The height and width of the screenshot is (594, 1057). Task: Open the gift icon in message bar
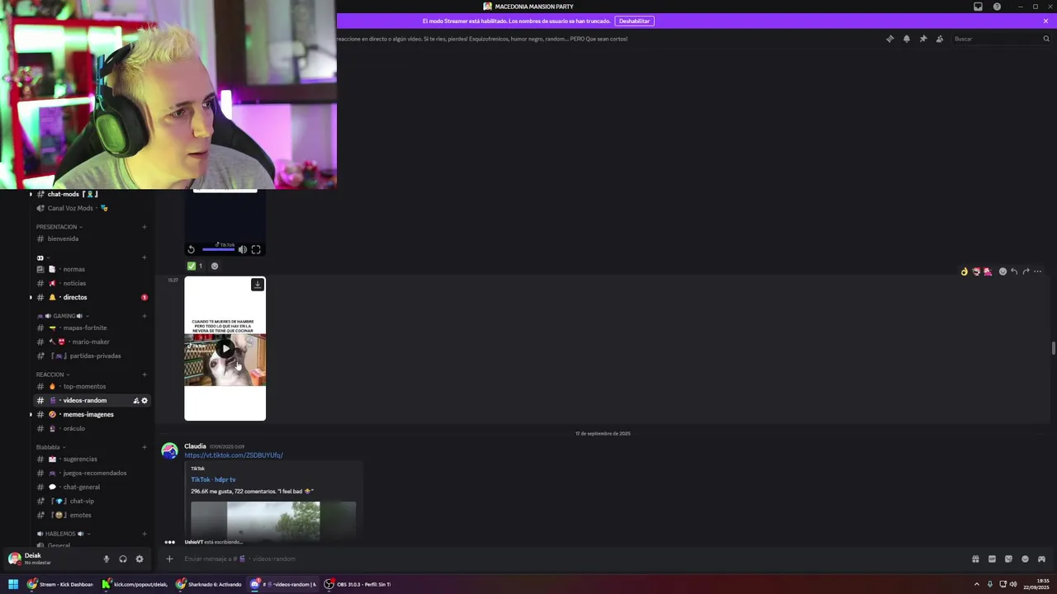click(x=975, y=559)
